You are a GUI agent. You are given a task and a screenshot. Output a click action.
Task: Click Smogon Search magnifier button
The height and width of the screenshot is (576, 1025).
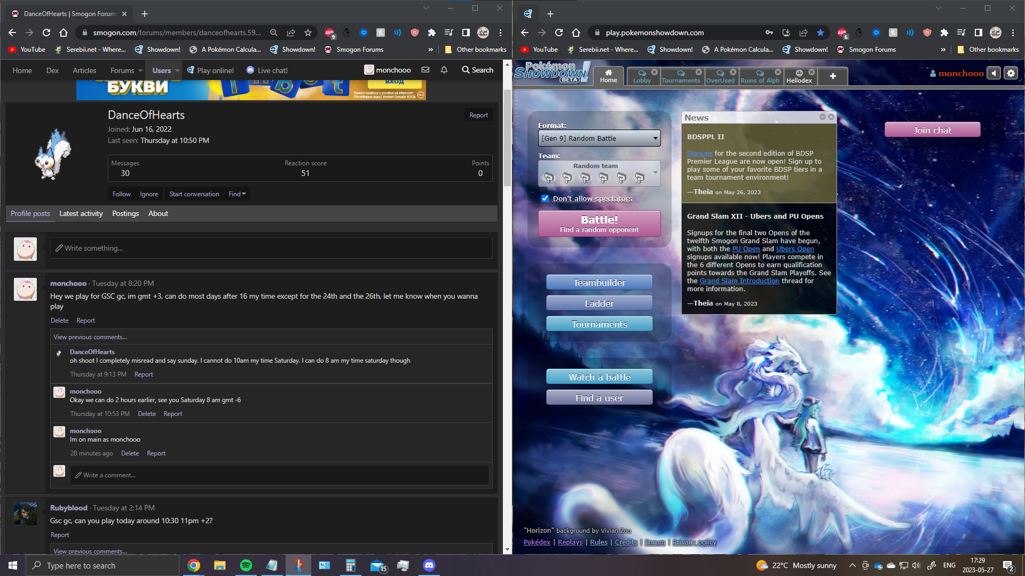478,70
